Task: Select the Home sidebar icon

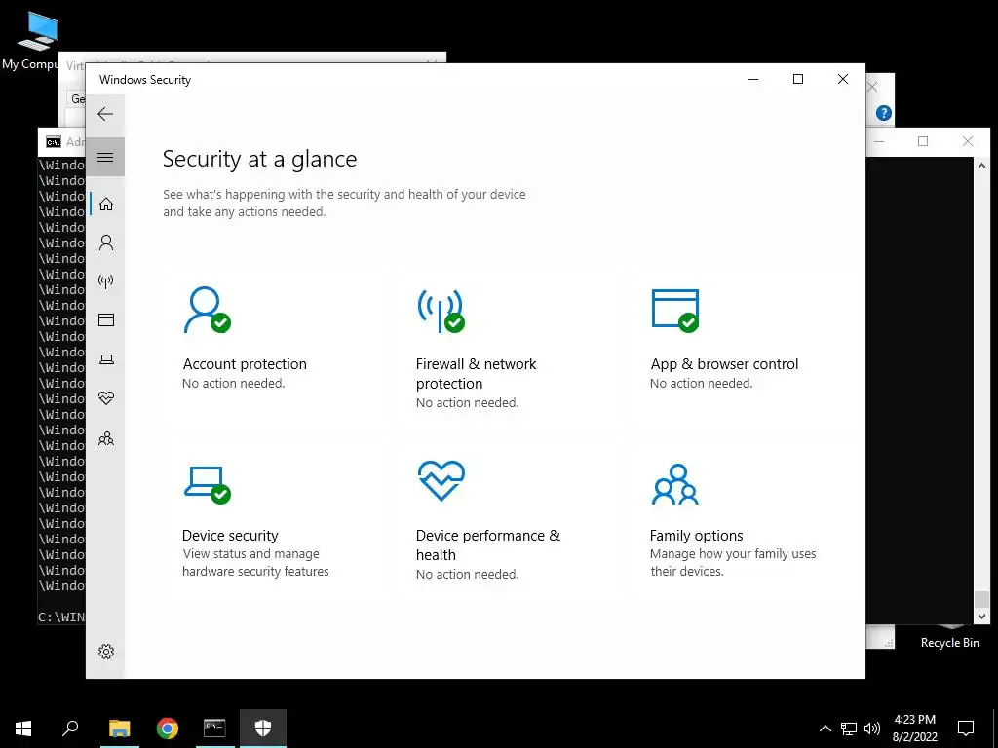Action: click(105, 205)
